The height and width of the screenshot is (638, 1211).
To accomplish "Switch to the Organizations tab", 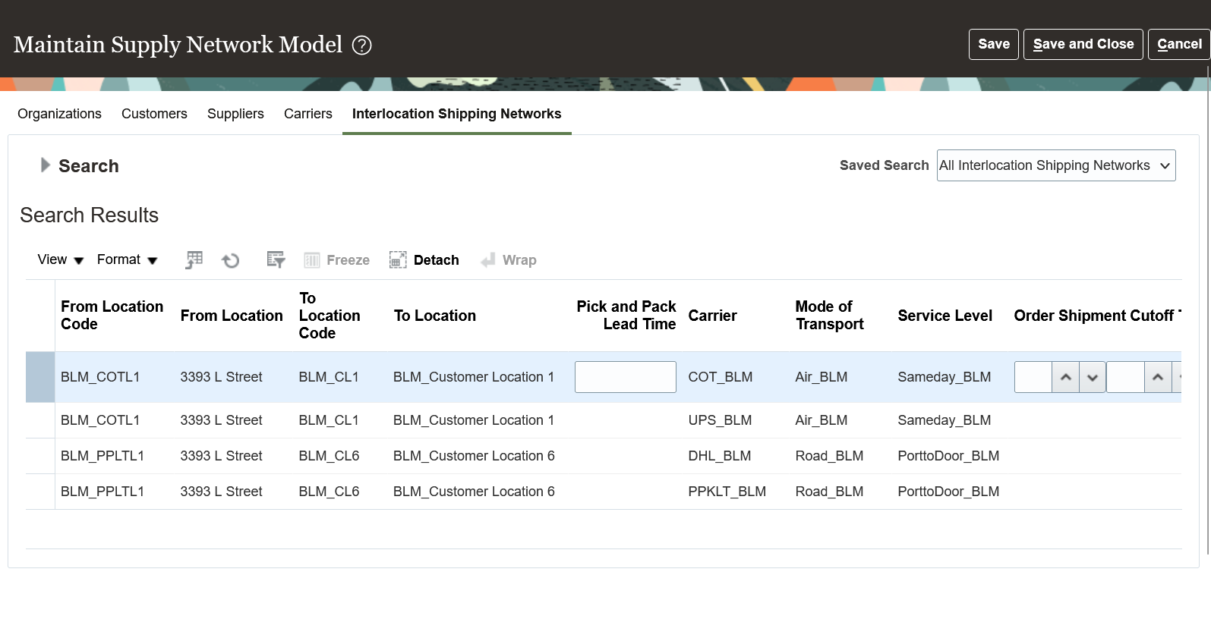I will [59, 114].
